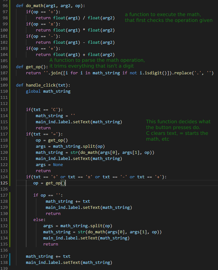Screen dimensions: 218x270
Task: Click the return keyword on line 135
Action: (x=50, y=244)
